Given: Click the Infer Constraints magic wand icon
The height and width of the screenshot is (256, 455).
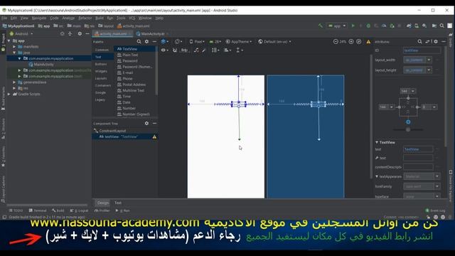Looking at the screenshot, I should 204,50.
